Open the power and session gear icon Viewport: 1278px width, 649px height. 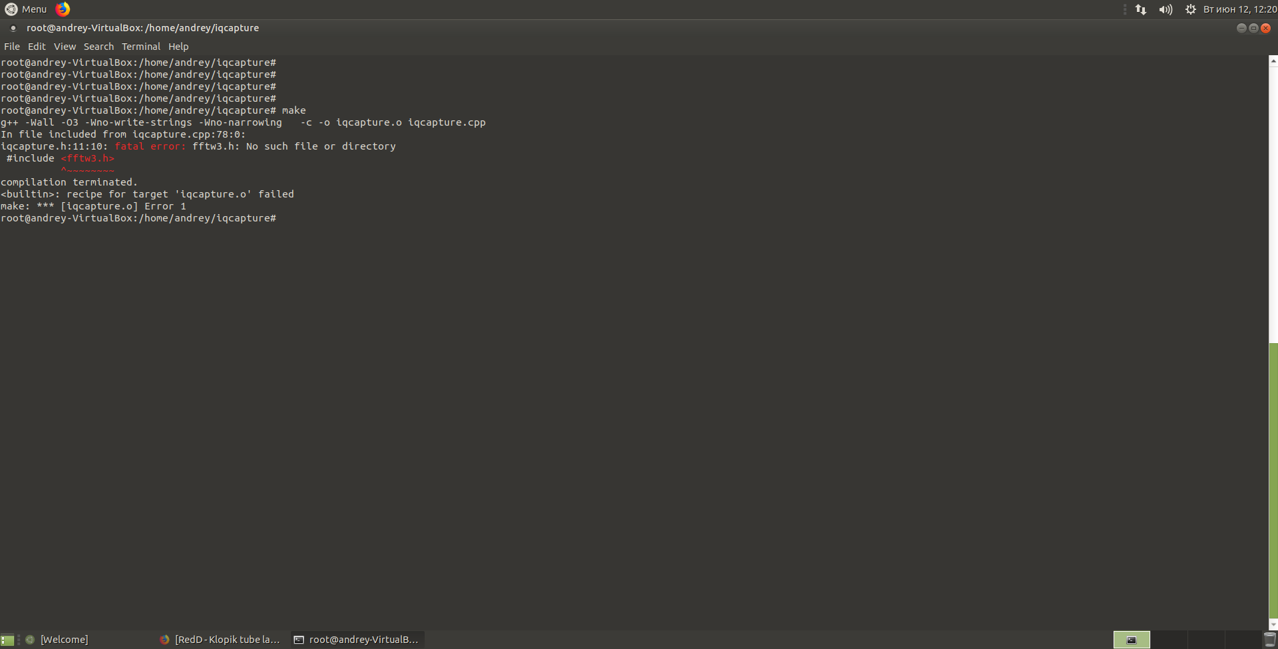[x=1190, y=9]
